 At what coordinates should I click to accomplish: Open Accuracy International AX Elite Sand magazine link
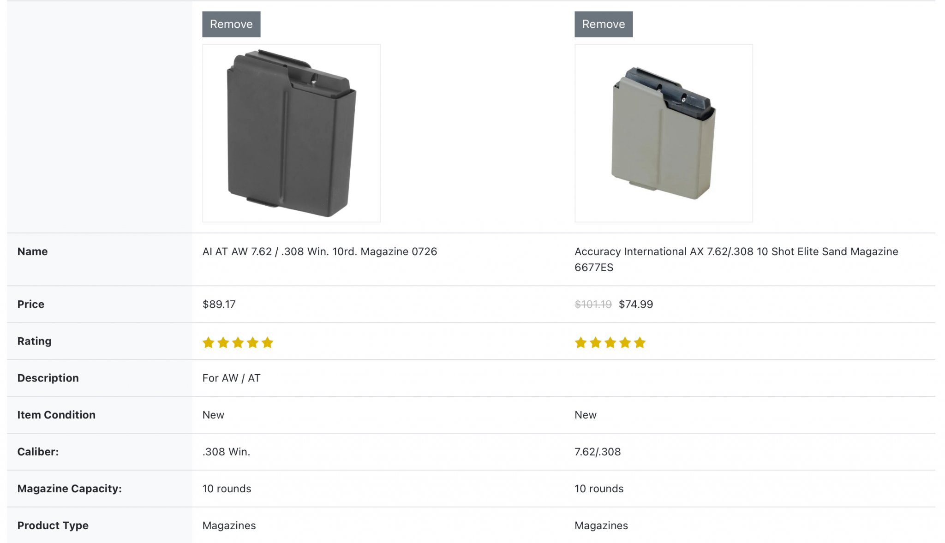click(736, 259)
